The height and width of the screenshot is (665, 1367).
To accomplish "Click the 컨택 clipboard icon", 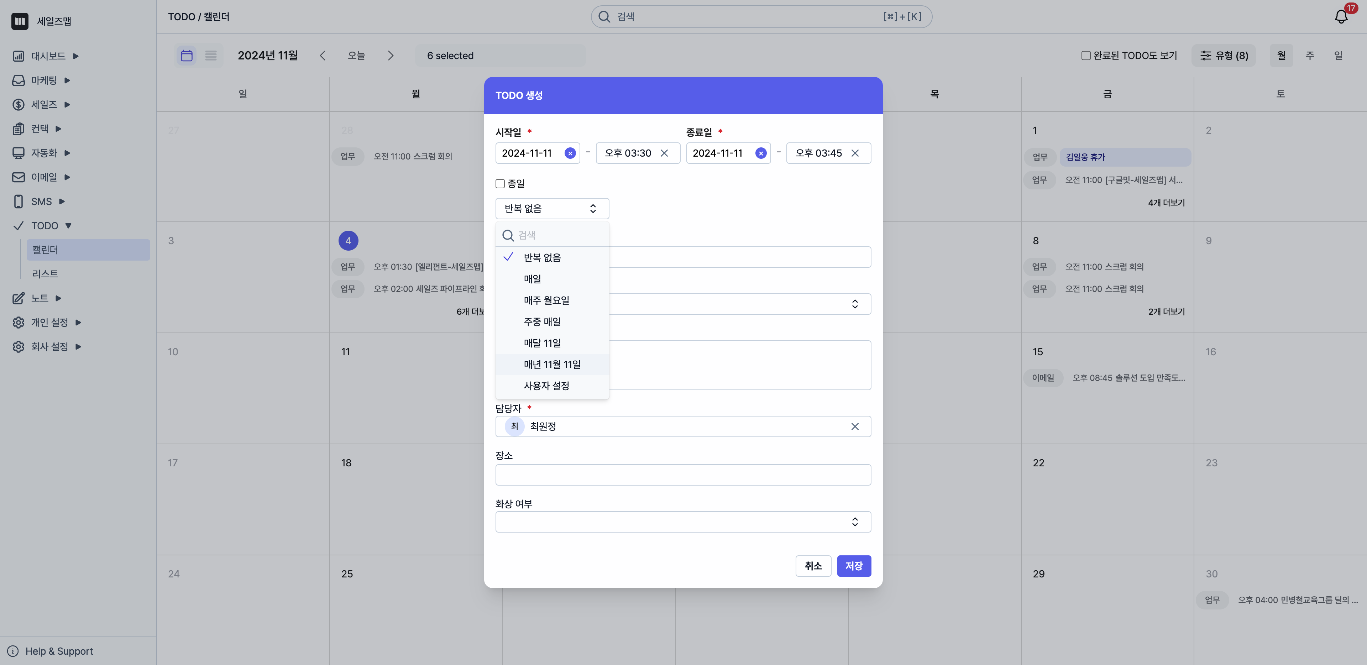I will [19, 129].
